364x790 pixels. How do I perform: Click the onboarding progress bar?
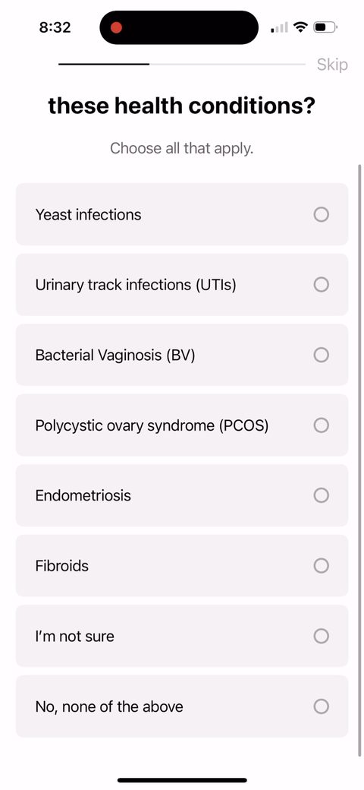coord(182,65)
